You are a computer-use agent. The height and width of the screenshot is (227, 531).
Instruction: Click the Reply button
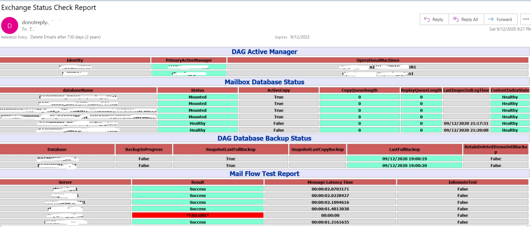click(434, 19)
